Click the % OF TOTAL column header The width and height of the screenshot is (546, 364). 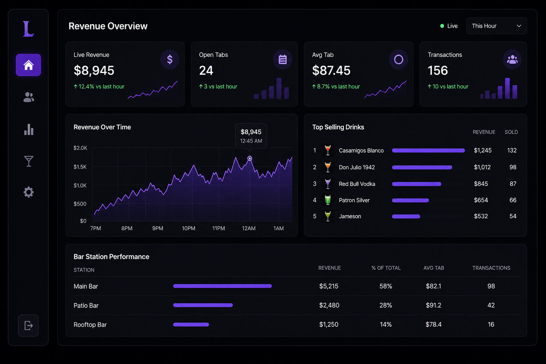[386, 268]
